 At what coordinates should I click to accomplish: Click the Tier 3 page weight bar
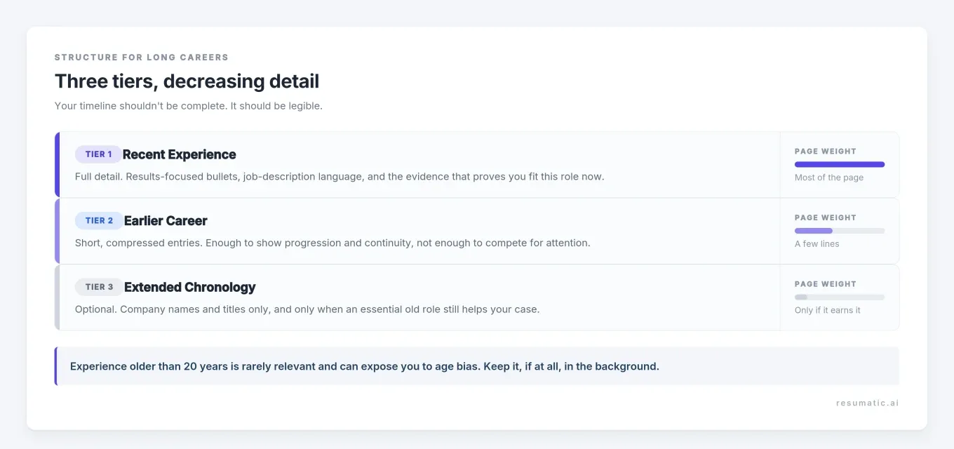(840, 297)
